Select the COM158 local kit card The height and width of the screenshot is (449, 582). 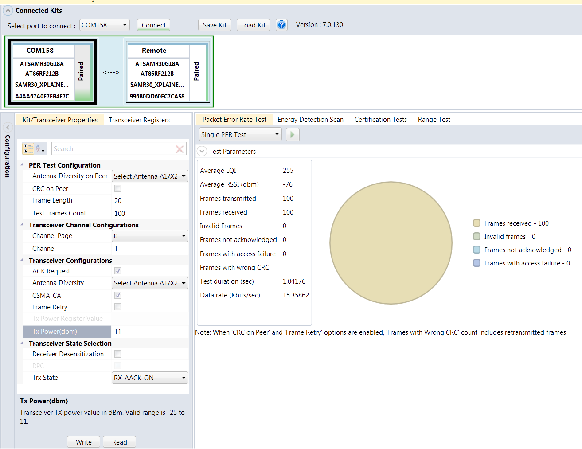pos(52,72)
